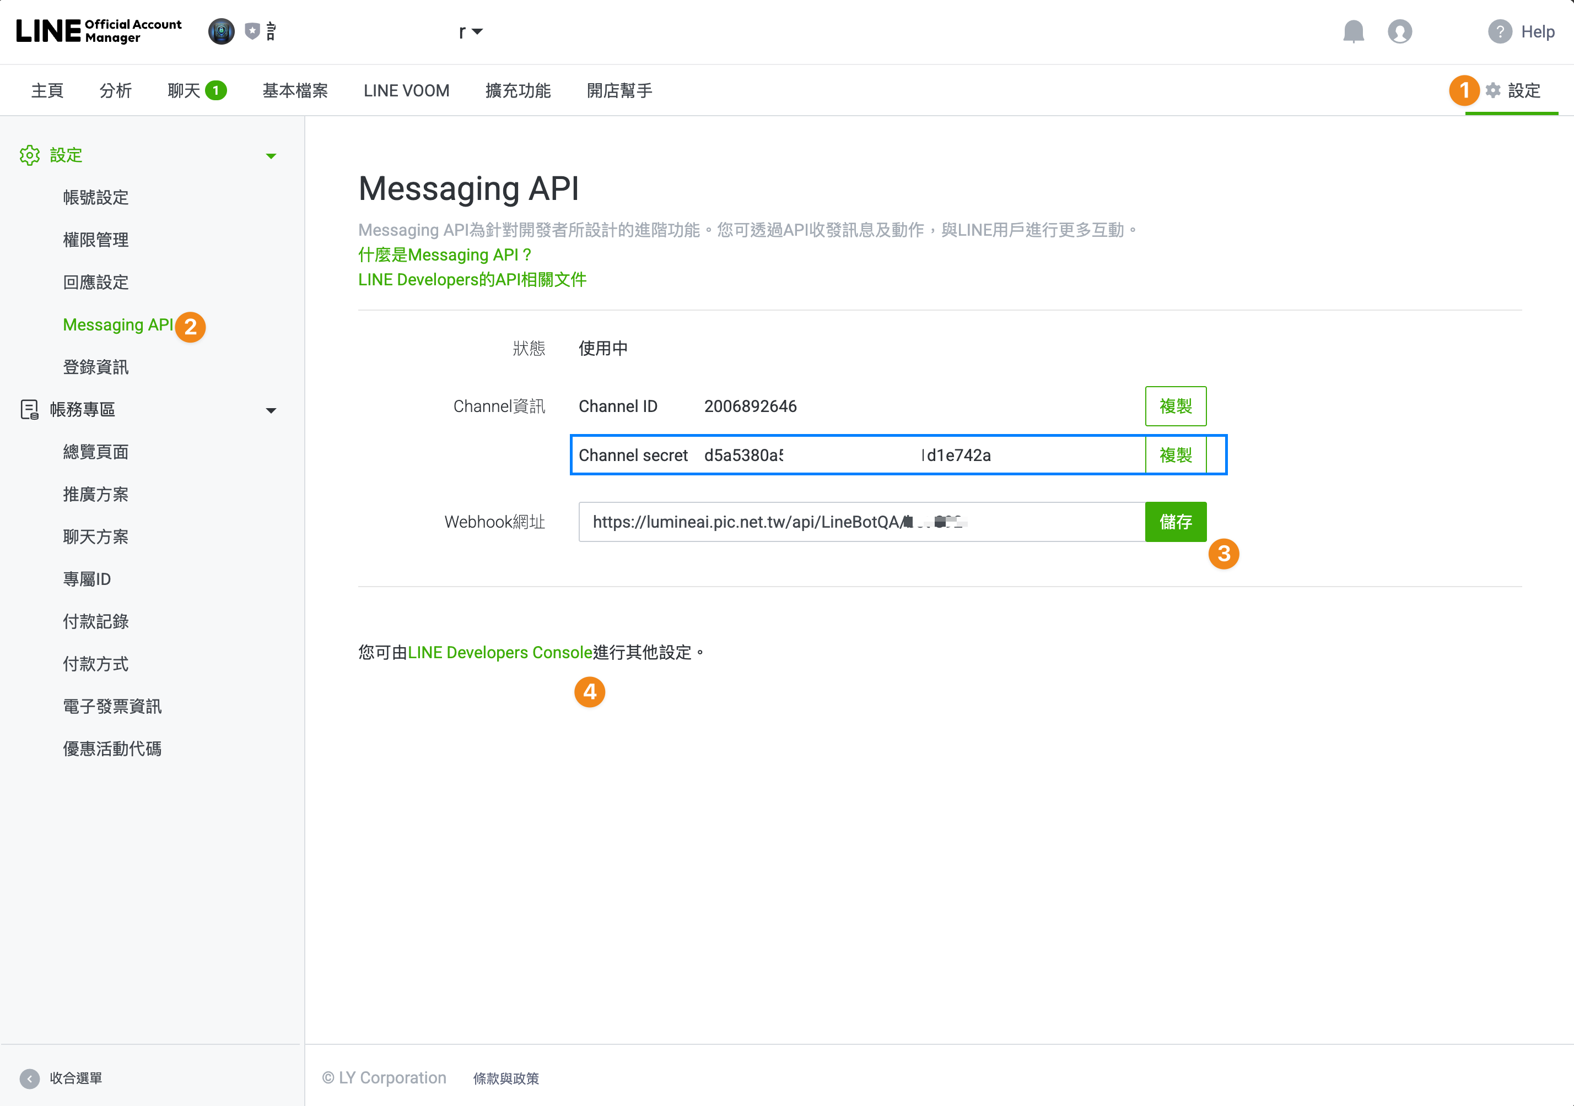The width and height of the screenshot is (1574, 1106).
Task: Collapse the side menu arrow icon
Action: coord(29,1078)
